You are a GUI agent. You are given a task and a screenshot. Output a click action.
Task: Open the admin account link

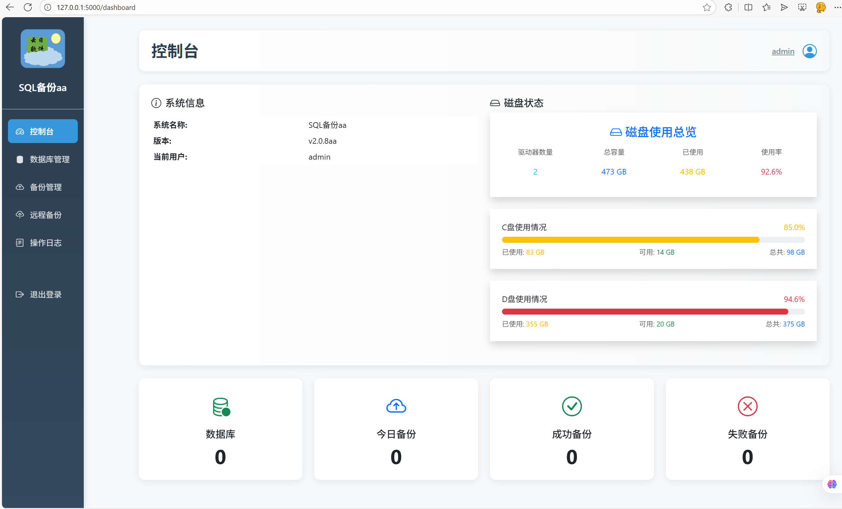(x=783, y=51)
